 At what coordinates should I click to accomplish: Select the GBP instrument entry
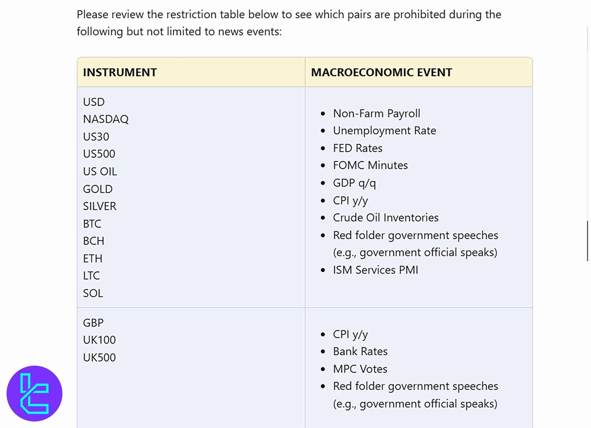pyautogui.click(x=93, y=323)
